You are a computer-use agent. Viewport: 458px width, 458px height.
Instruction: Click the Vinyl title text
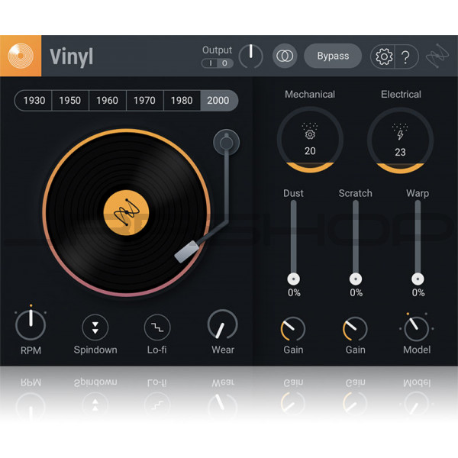72,57
